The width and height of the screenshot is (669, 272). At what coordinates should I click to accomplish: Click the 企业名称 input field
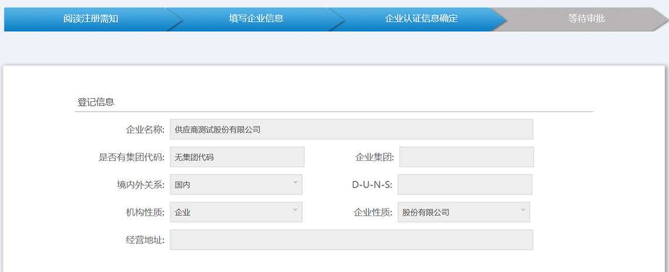pyautogui.click(x=351, y=129)
